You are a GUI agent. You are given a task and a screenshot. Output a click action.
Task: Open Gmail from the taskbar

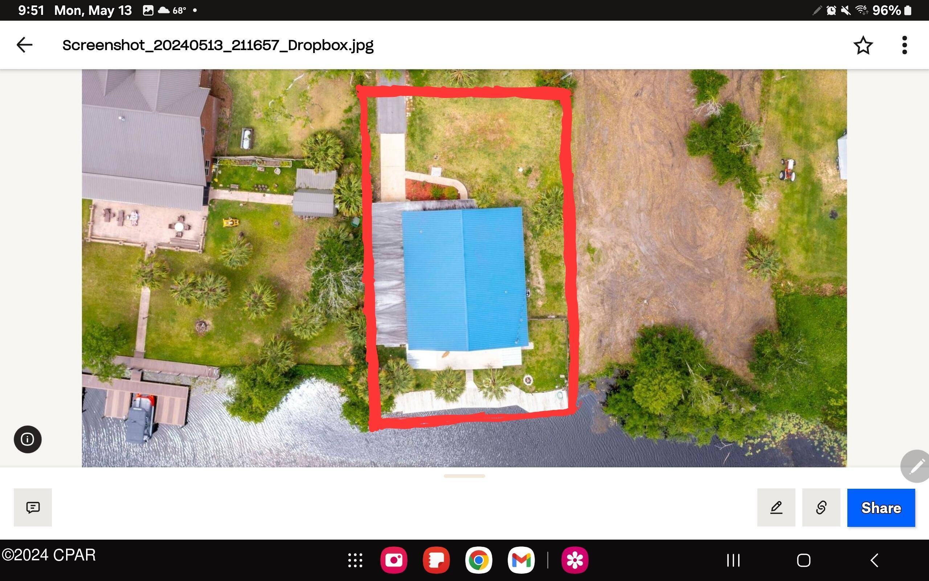tap(522, 560)
